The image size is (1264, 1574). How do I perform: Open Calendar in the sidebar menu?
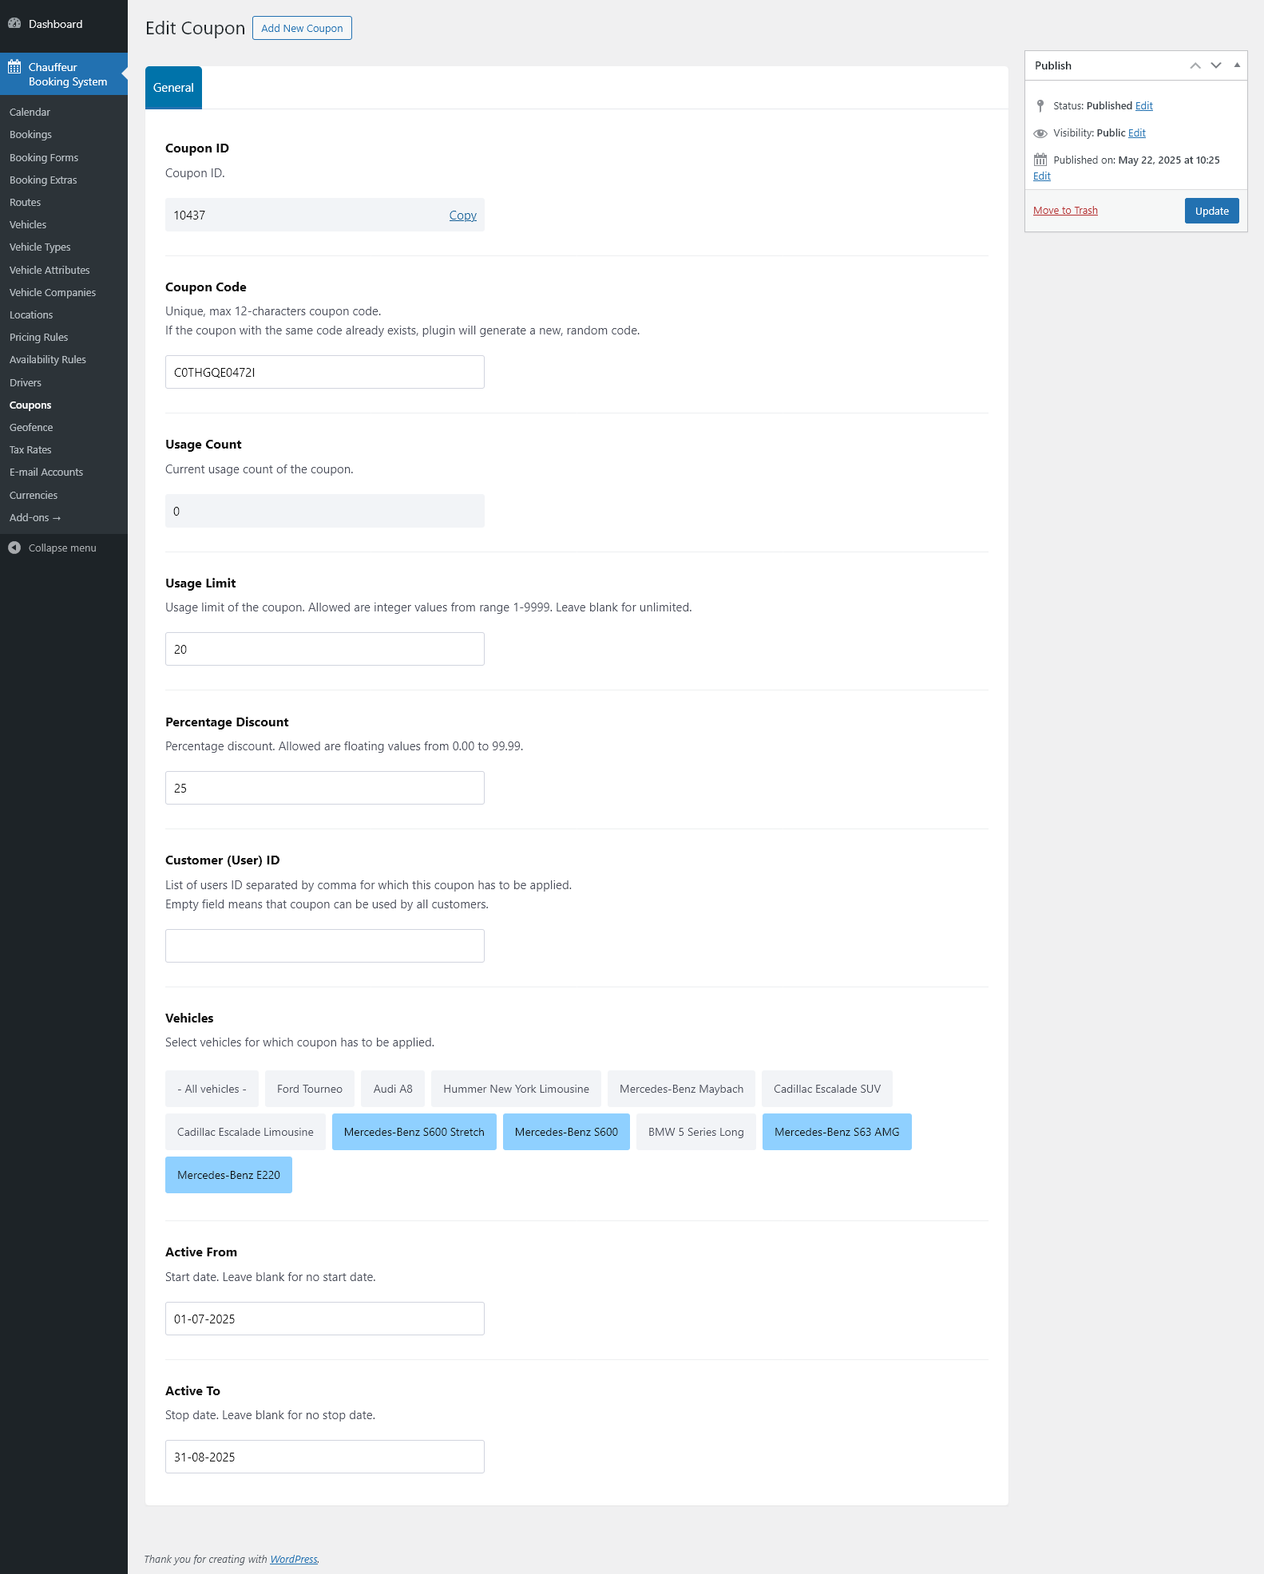point(30,113)
